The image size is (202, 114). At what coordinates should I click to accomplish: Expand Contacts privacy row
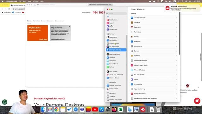(x=154, y=22)
